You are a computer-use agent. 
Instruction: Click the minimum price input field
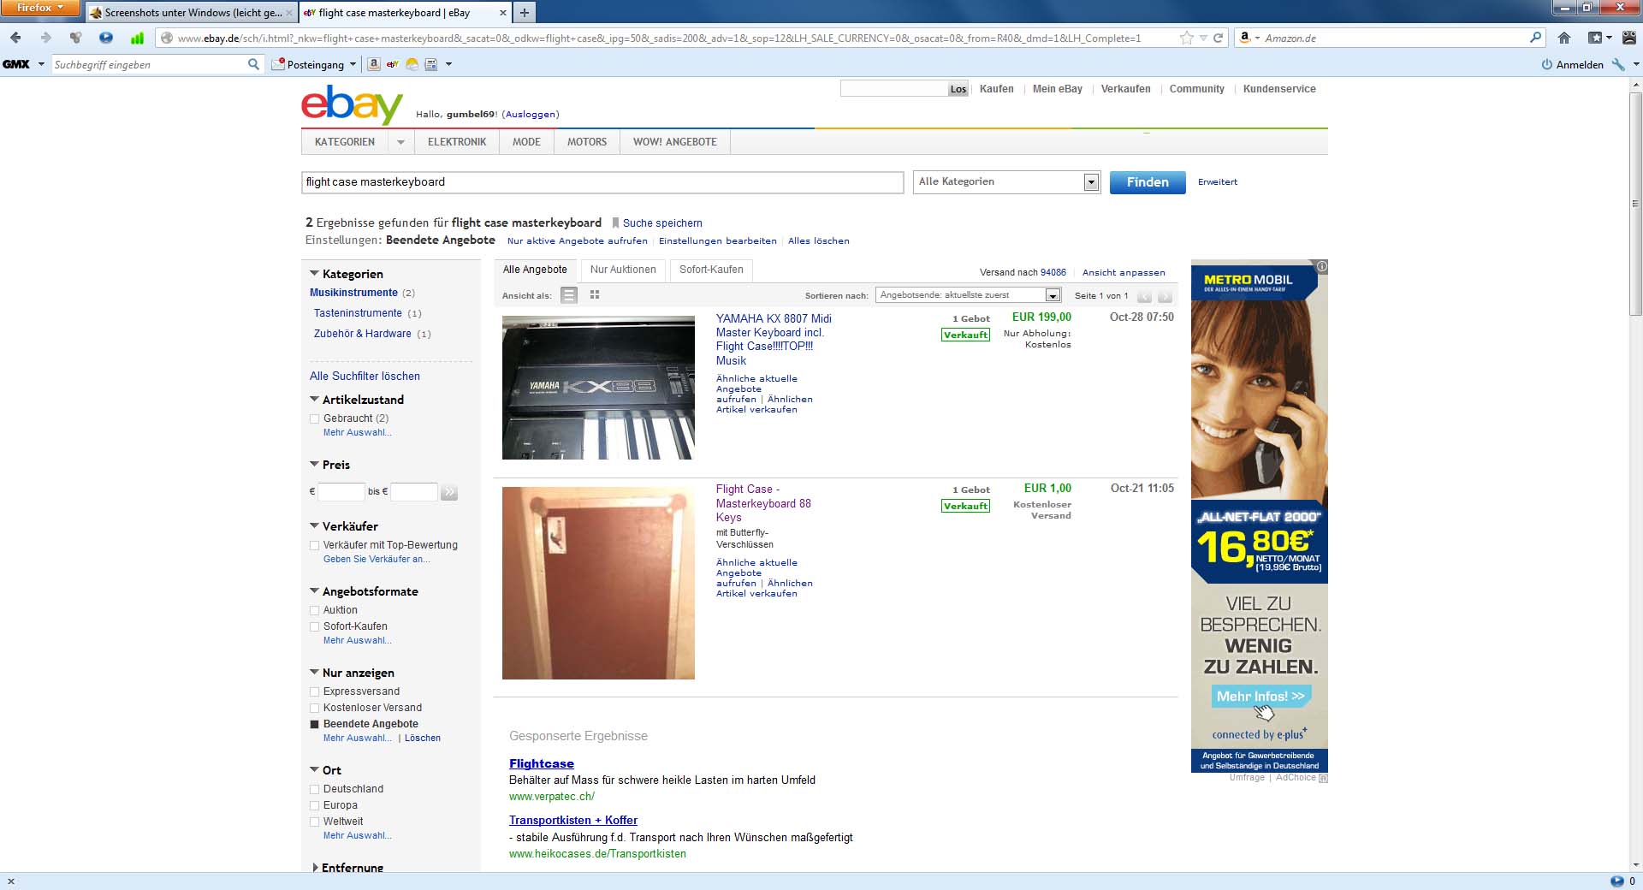click(341, 492)
